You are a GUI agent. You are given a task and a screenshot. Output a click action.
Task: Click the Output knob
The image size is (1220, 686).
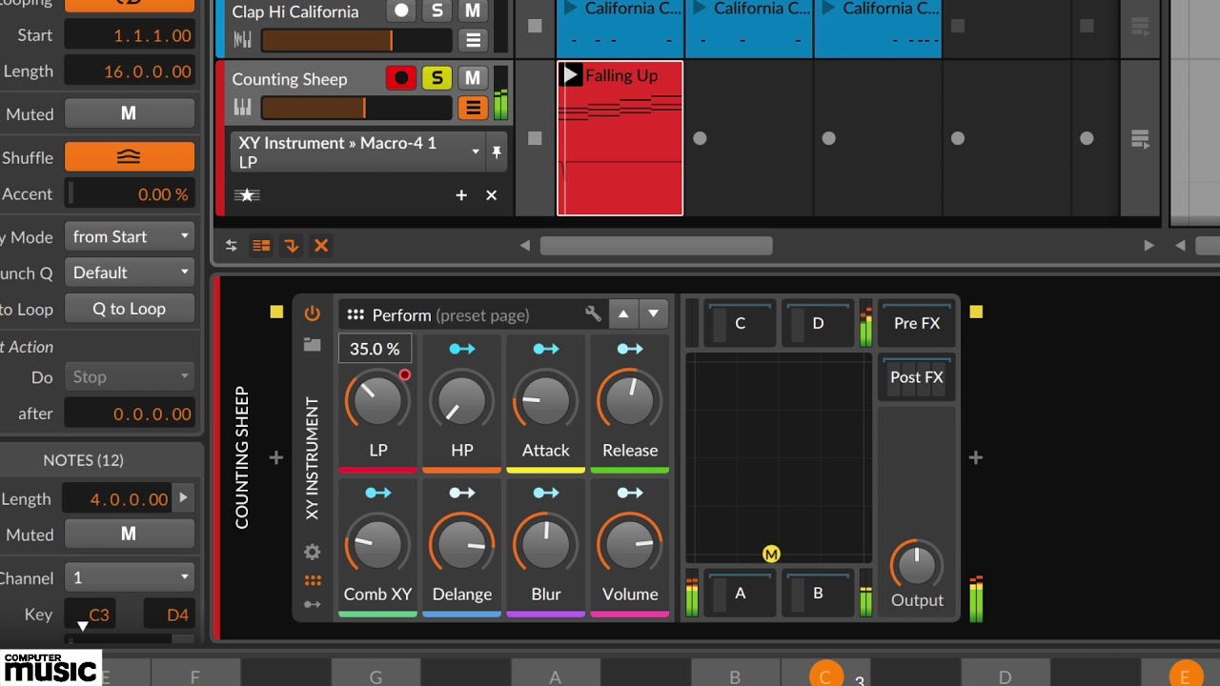click(917, 566)
